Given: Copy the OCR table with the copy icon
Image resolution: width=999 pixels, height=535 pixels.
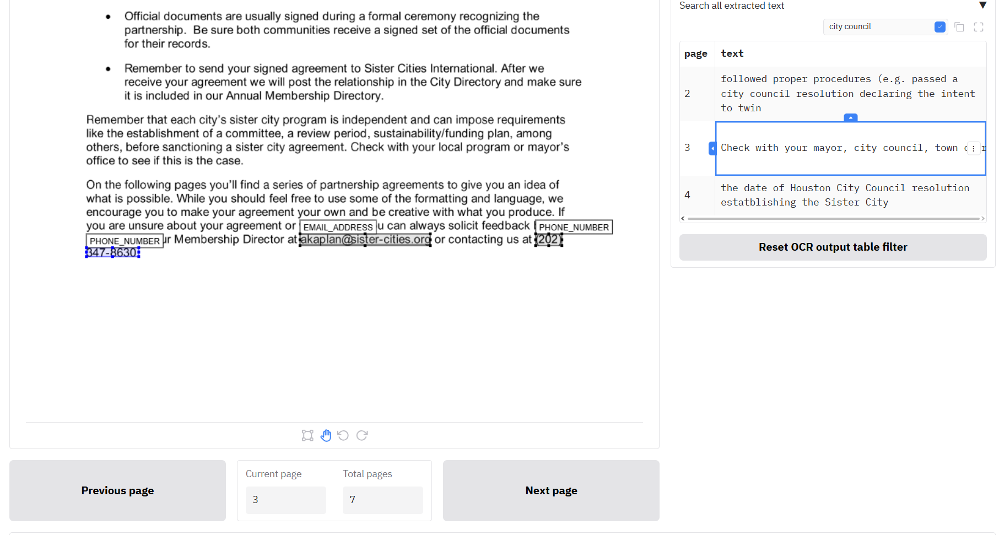Looking at the screenshot, I should point(959,27).
